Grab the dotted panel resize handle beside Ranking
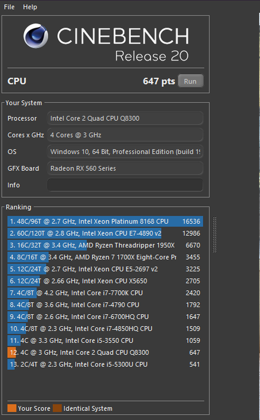This screenshot has height=420, width=260. tap(214, 234)
